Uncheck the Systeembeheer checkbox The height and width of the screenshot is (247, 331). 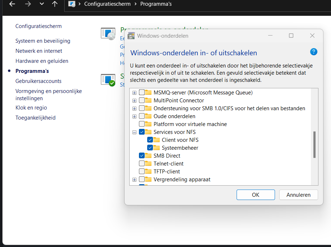point(150,148)
